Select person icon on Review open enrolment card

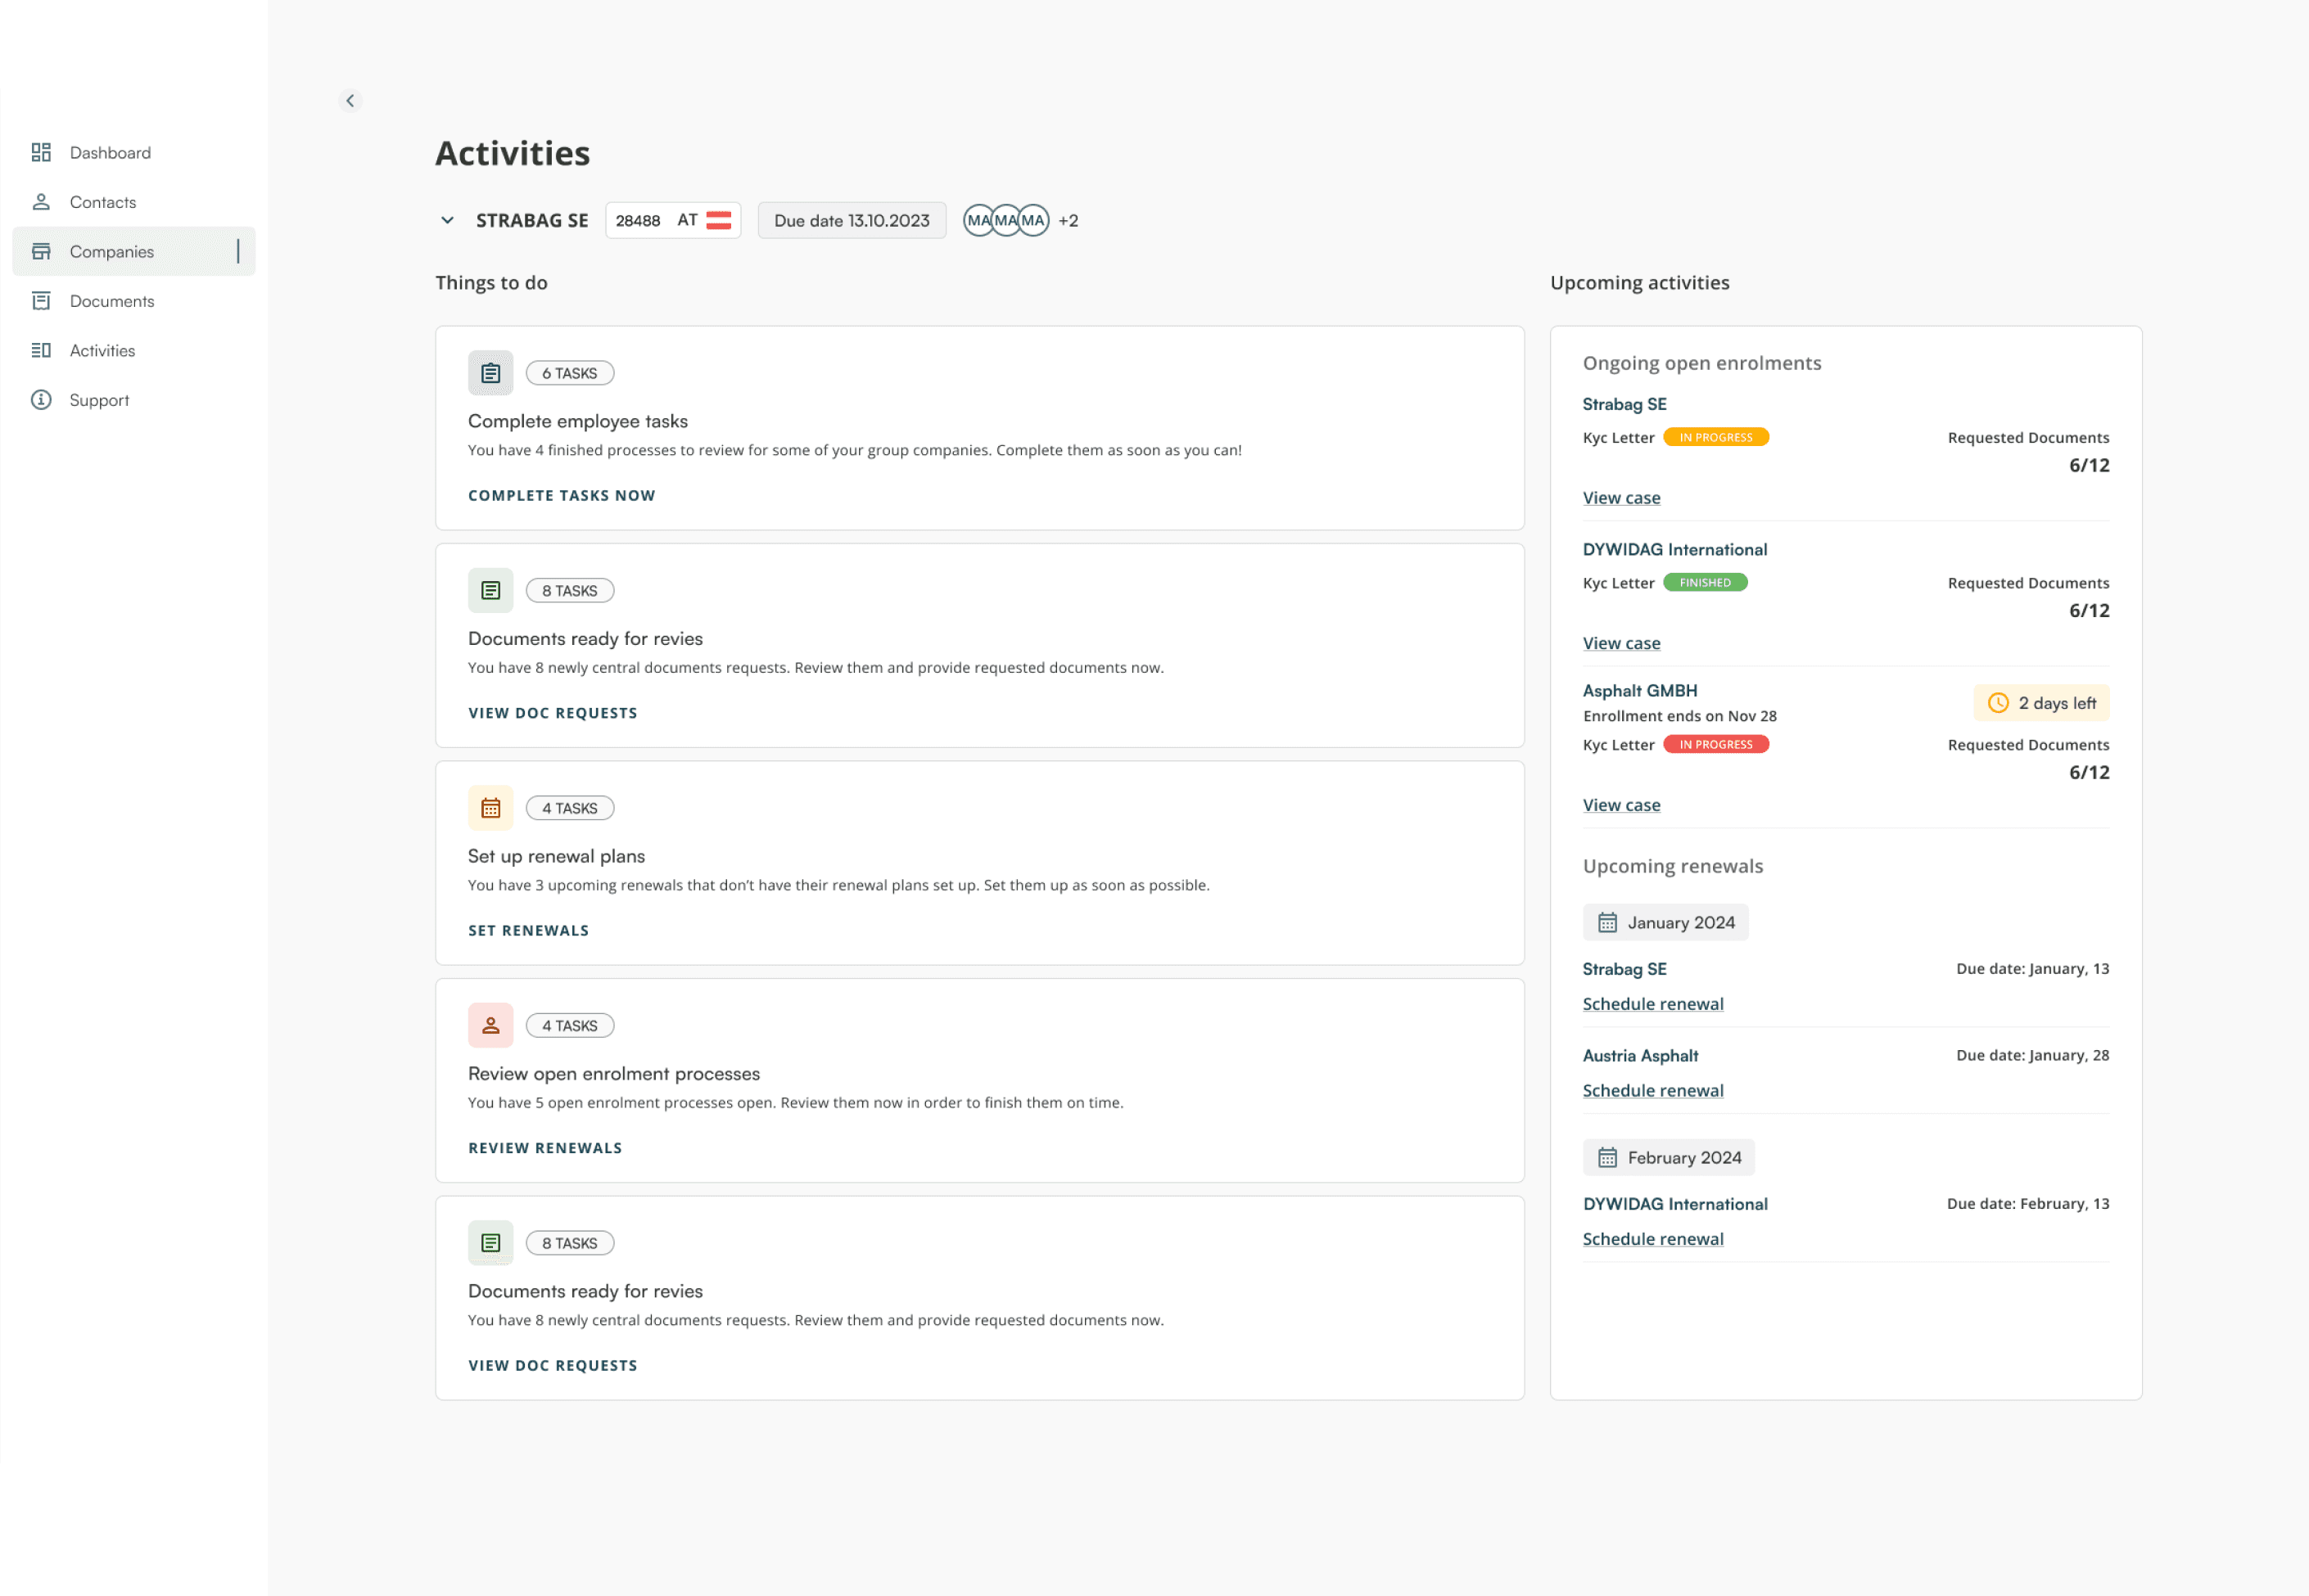coord(490,1025)
